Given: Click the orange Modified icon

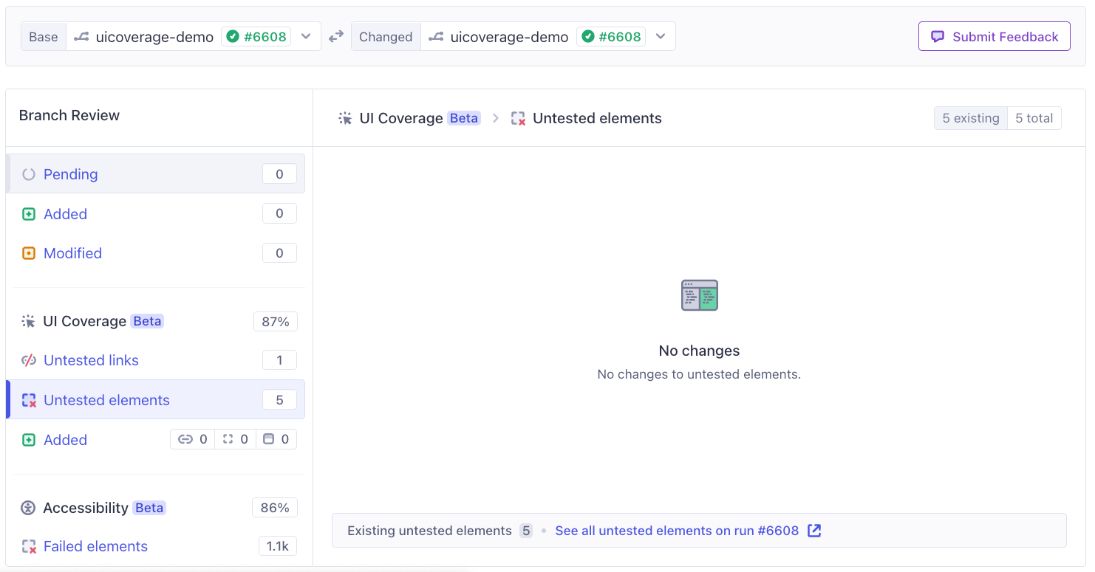Looking at the screenshot, I should (x=28, y=252).
